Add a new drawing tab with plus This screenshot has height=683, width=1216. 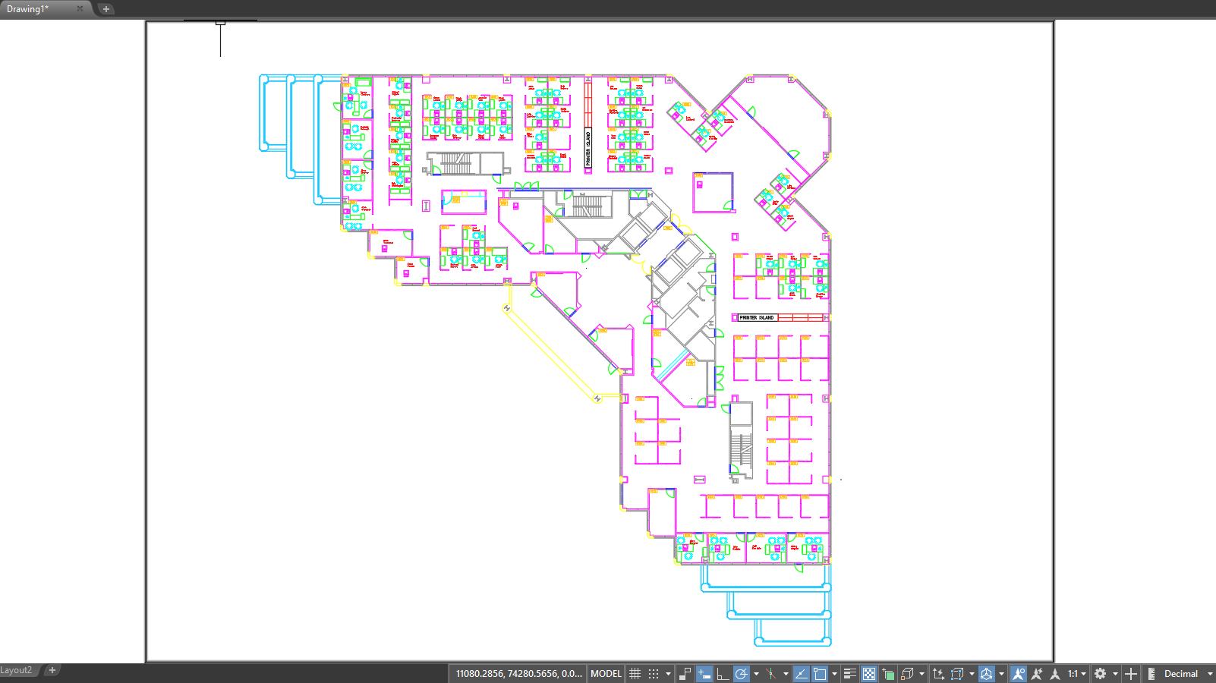106,9
